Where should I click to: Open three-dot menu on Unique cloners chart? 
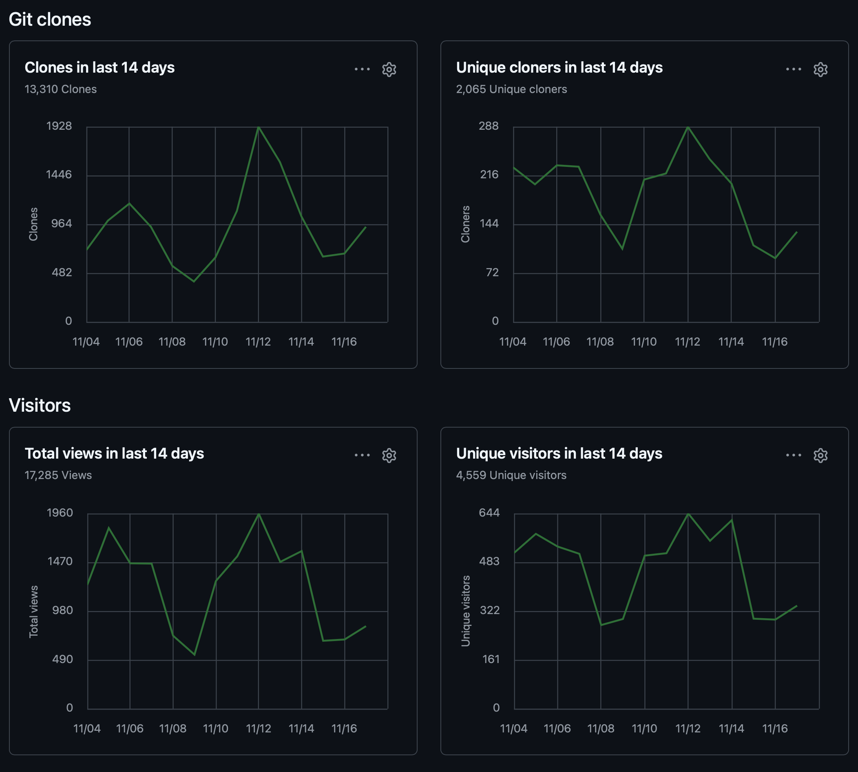(794, 69)
